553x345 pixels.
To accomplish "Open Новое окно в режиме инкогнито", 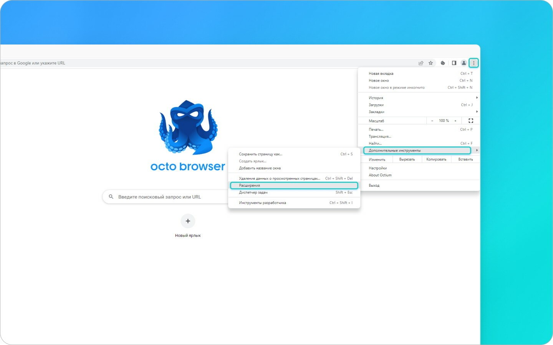I will pos(419,87).
